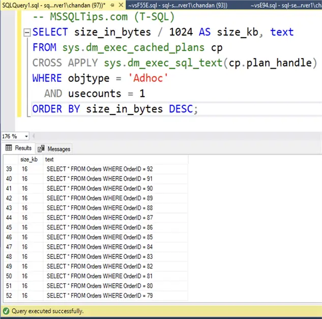Open the 176 % zoom dropdown

(26, 136)
